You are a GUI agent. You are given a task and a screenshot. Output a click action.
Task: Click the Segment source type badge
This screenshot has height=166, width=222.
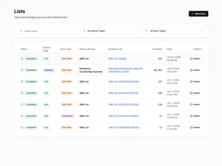coord(49,70)
